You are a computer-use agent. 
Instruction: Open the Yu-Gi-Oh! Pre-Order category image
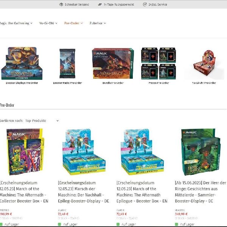pos(204,64)
